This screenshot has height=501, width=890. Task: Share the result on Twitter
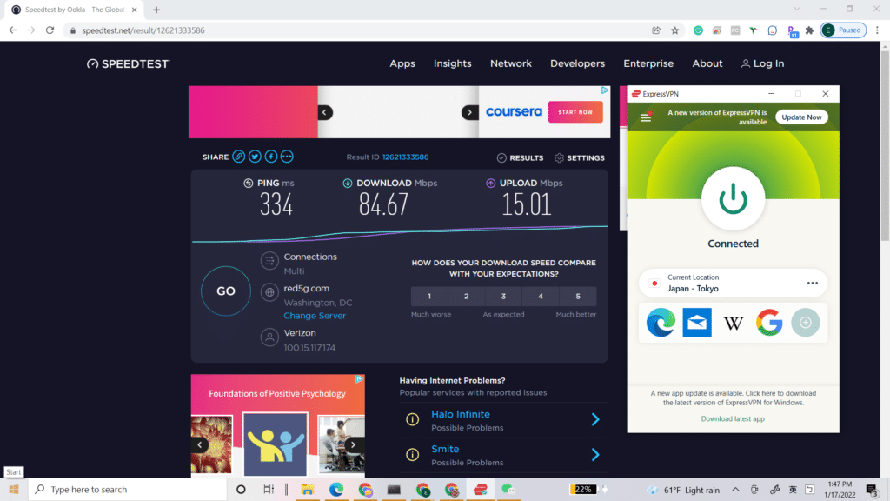click(255, 157)
